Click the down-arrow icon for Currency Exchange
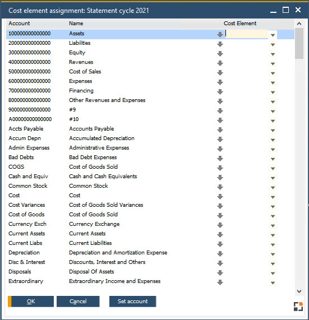The height and width of the screenshot is (320, 309). tap(220, 225)
